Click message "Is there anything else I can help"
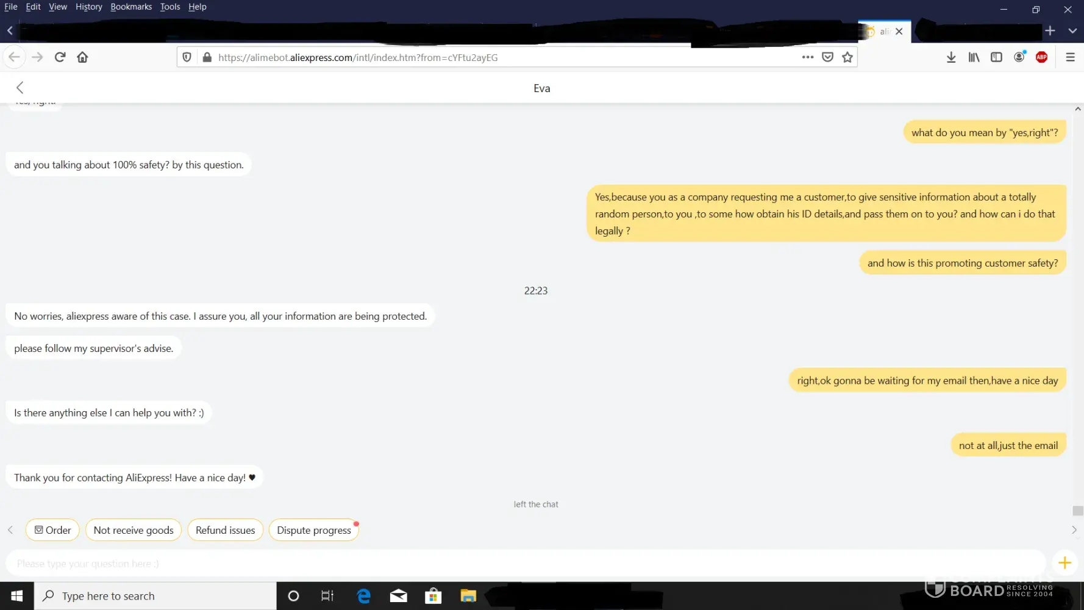1084x610 pixels. tap(109, 413)
